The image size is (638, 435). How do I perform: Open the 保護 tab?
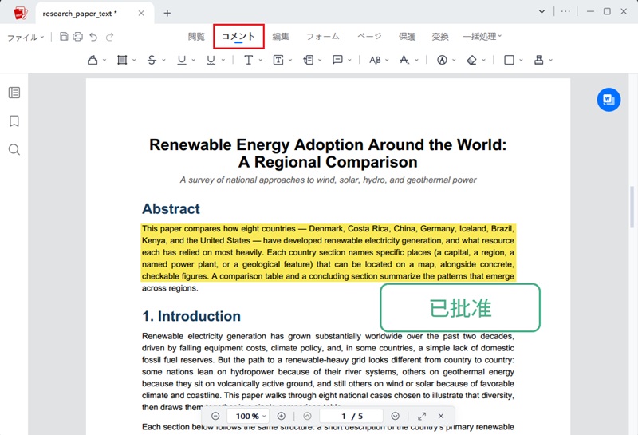pyautogui.click(x=407, y=36)
